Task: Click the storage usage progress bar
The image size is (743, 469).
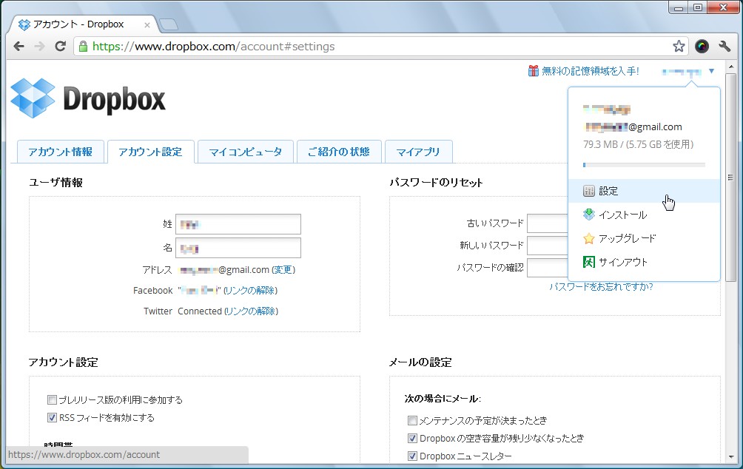Action: coord(644,165)
